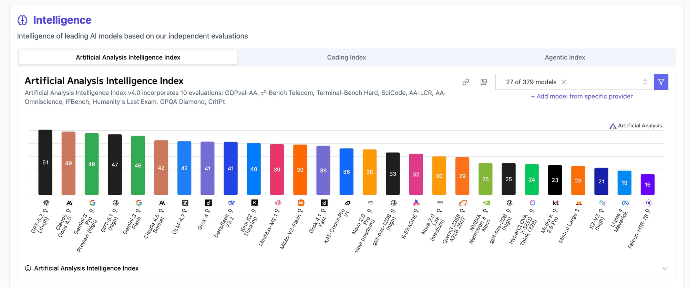Copy the chart link via chain icon
The image size is (689, 287).
466,82
